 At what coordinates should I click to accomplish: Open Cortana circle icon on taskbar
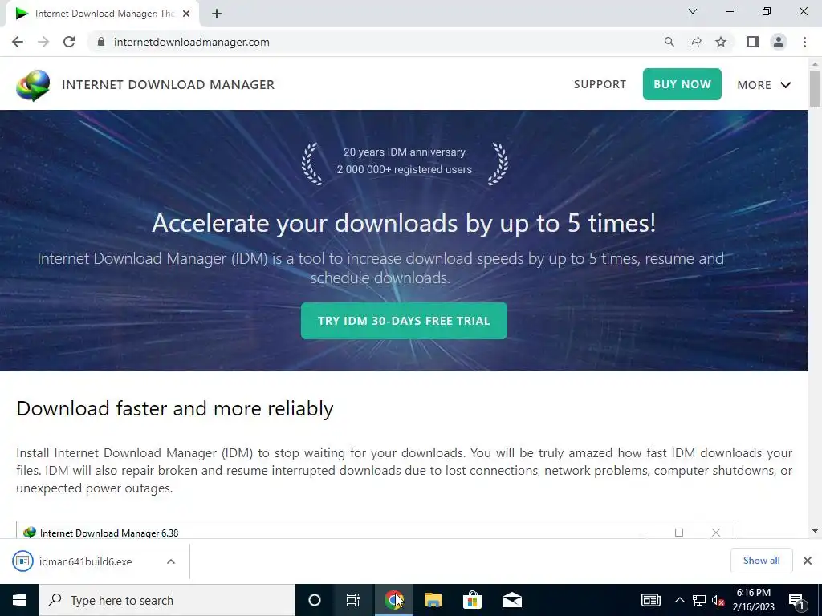pos(314,600)
